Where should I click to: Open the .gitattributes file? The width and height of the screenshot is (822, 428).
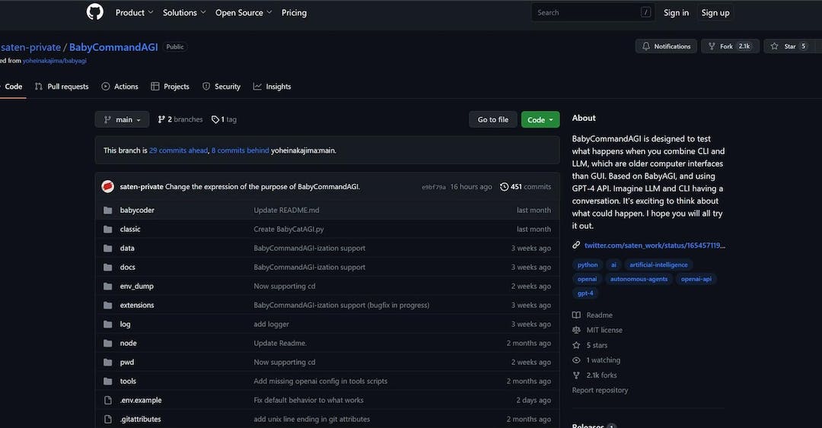(x=141, y=419)
